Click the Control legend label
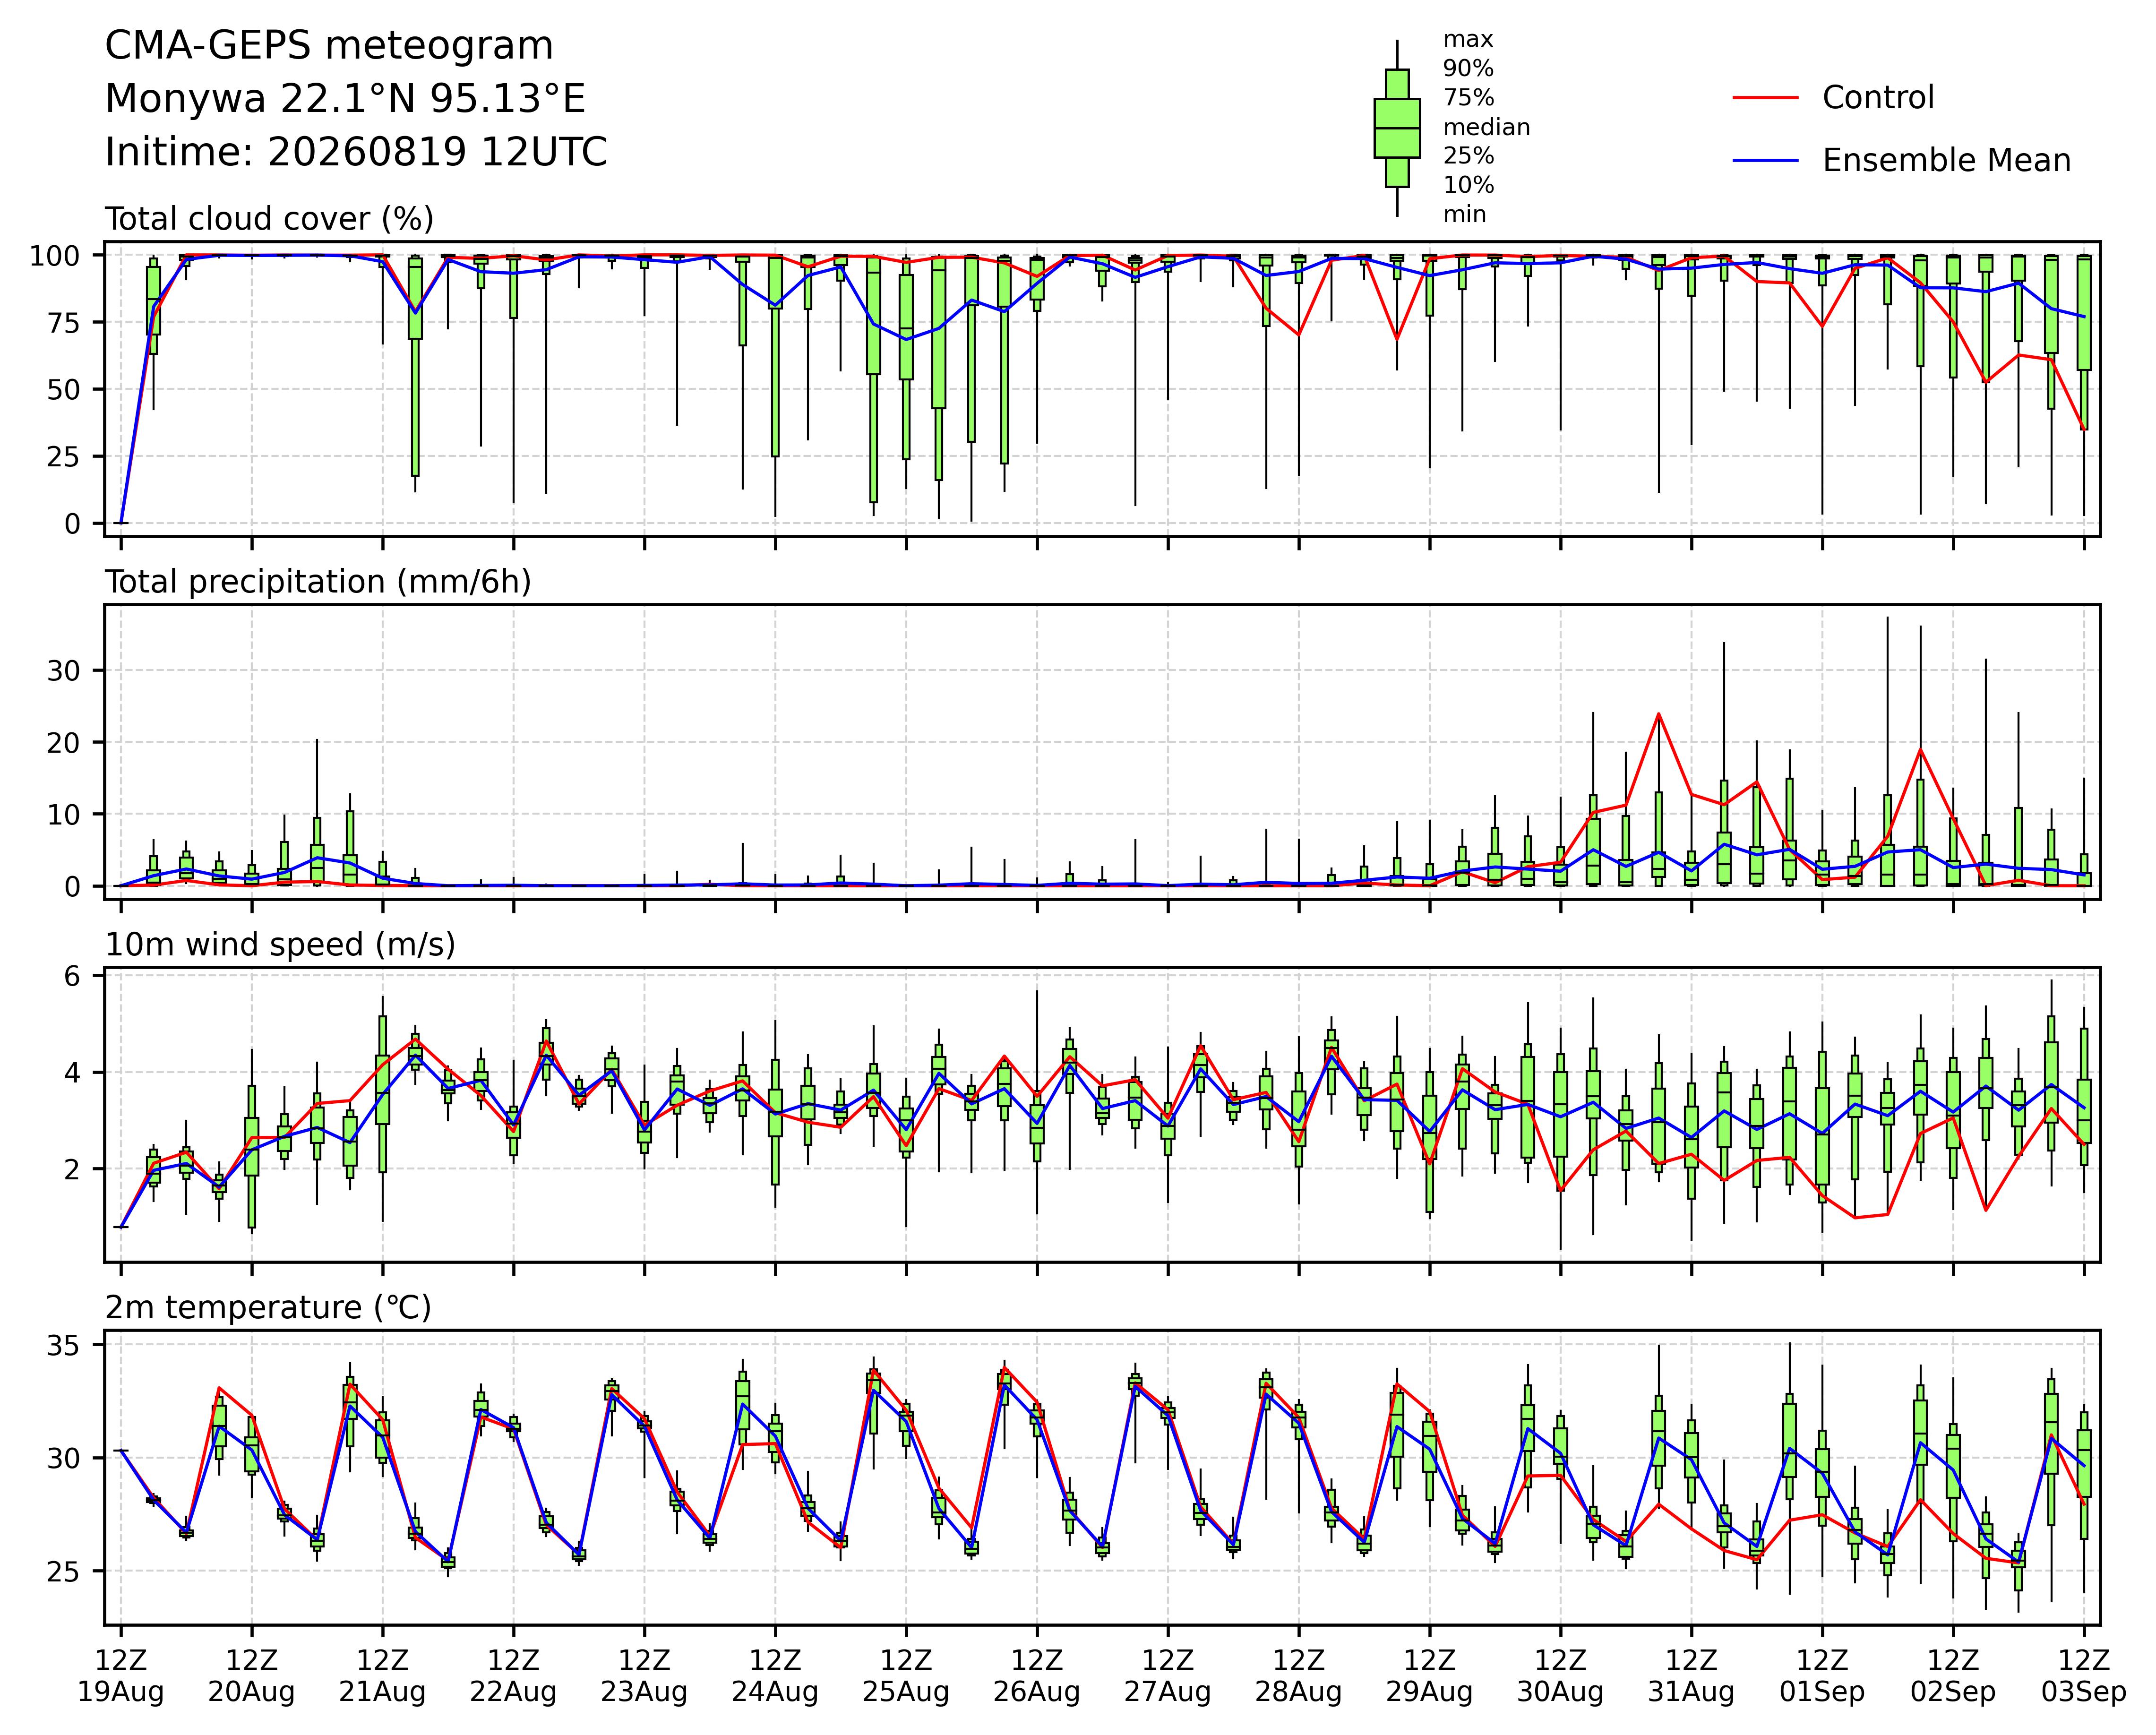The width and height of the screenshot is (2156, 1735). click(x=1878, y=98)
